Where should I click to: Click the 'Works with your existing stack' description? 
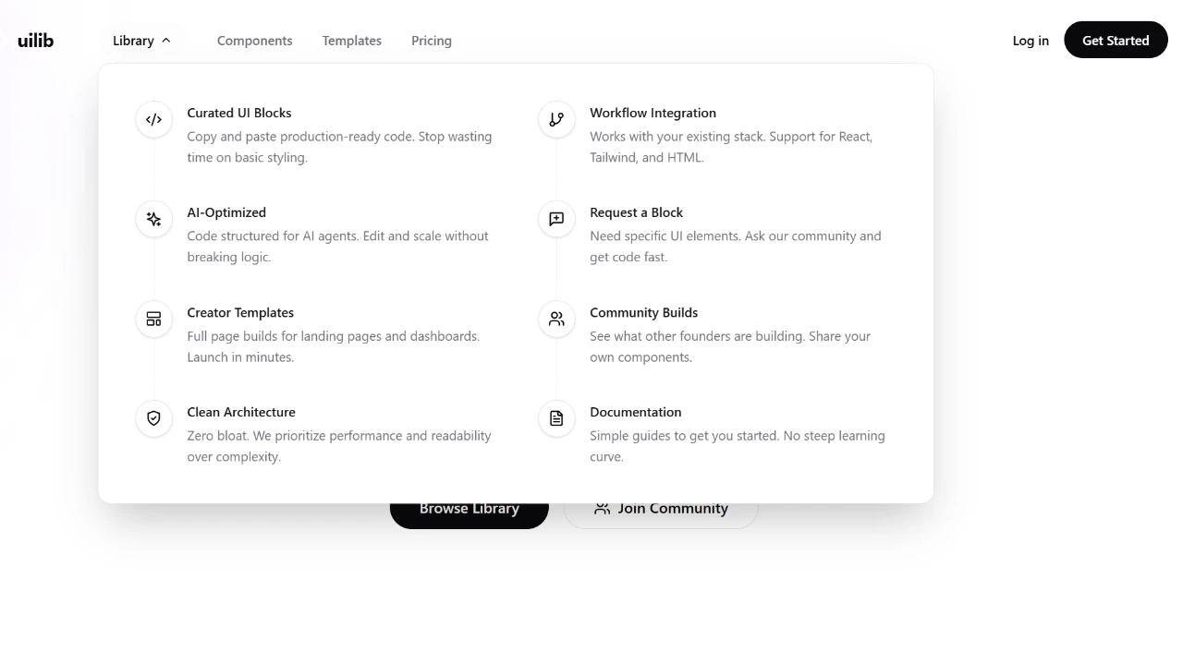click(x=731, y=147)
